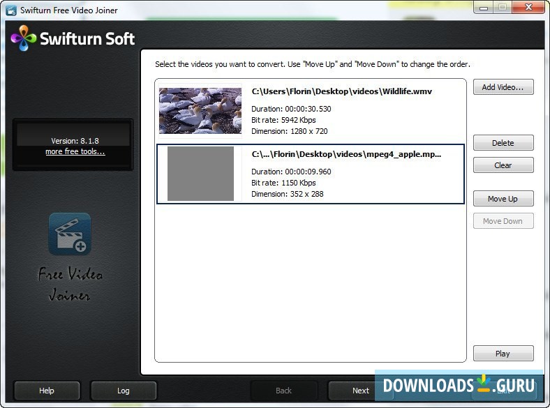The height and width of the screenshot is (408, 550).
Task: Close the Swifturn Free Video Joiner window
Action: coord(528,8)
